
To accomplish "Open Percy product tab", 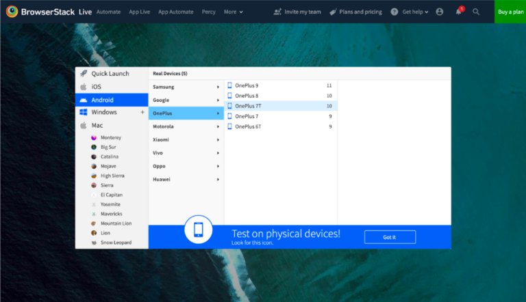I will [x=209, y=12].
